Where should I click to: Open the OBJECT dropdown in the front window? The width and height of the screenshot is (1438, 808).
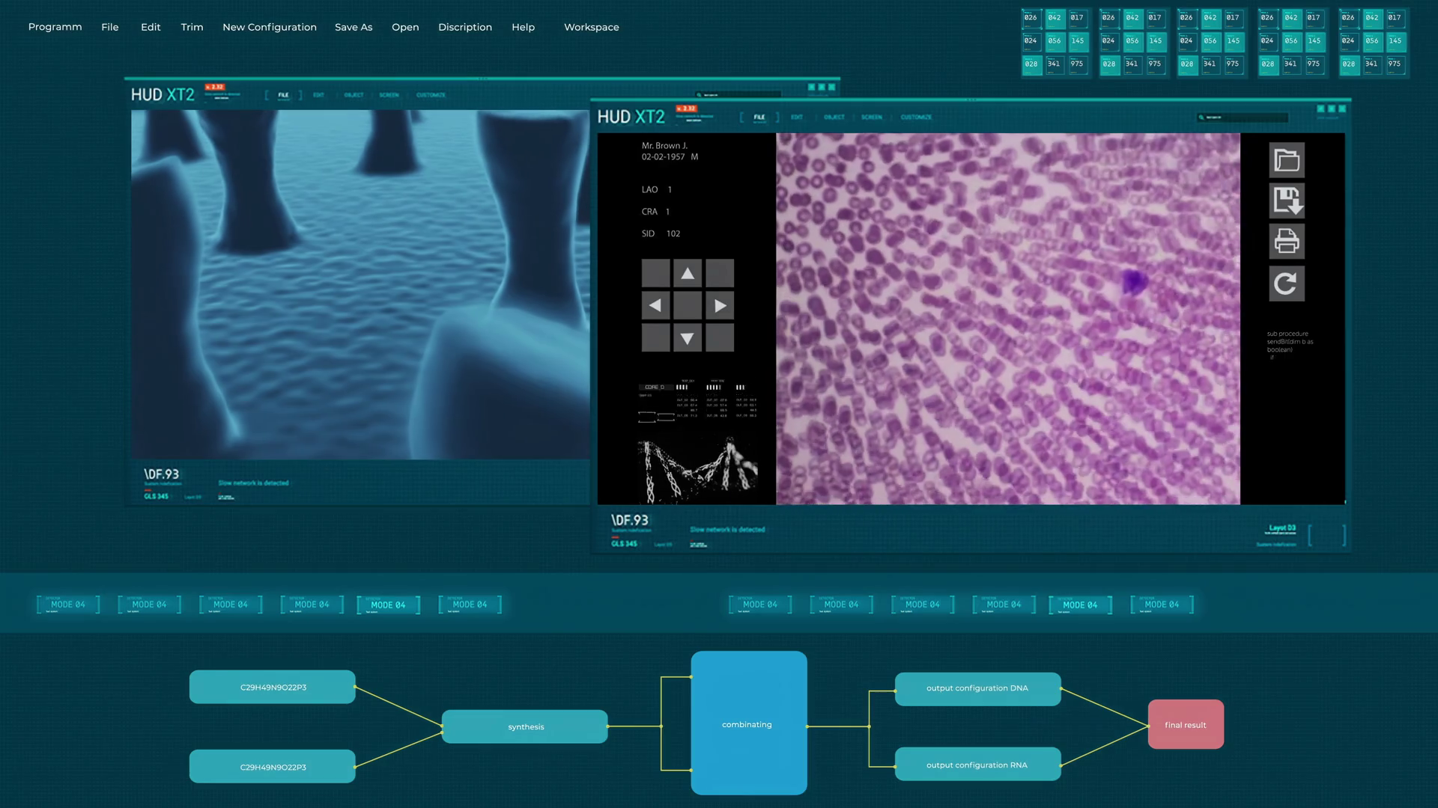tap(834, 117)
